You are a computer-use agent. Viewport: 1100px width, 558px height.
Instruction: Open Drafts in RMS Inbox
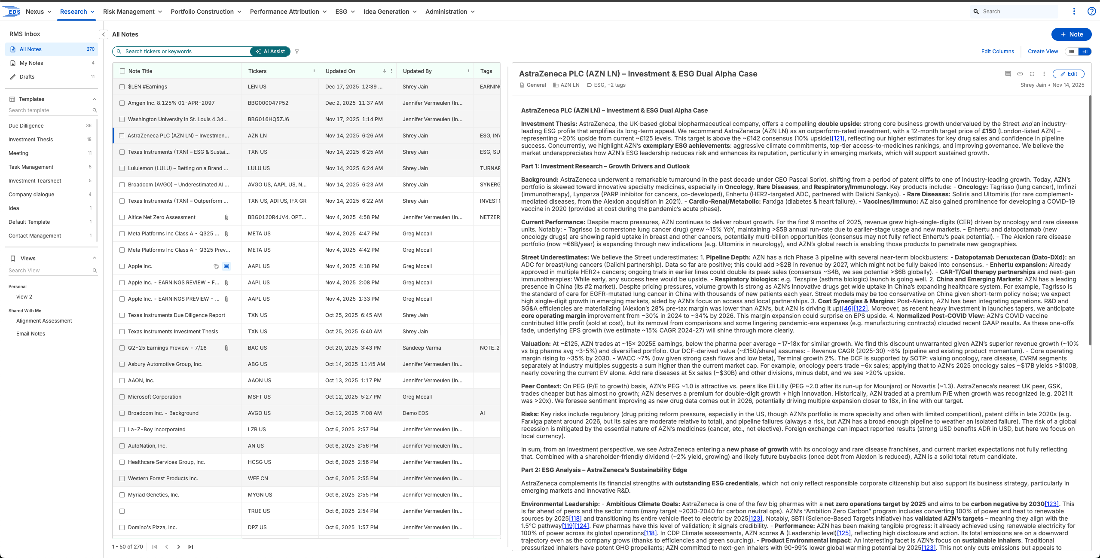(52, 77)
